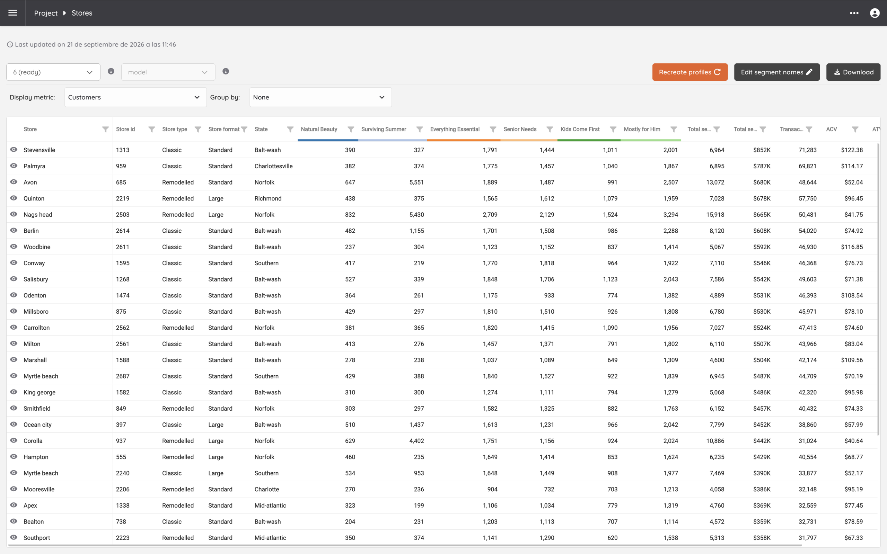Screen dimensions: 887x554
Task: Click the $852K total sales value
Action: click(762, 150)
